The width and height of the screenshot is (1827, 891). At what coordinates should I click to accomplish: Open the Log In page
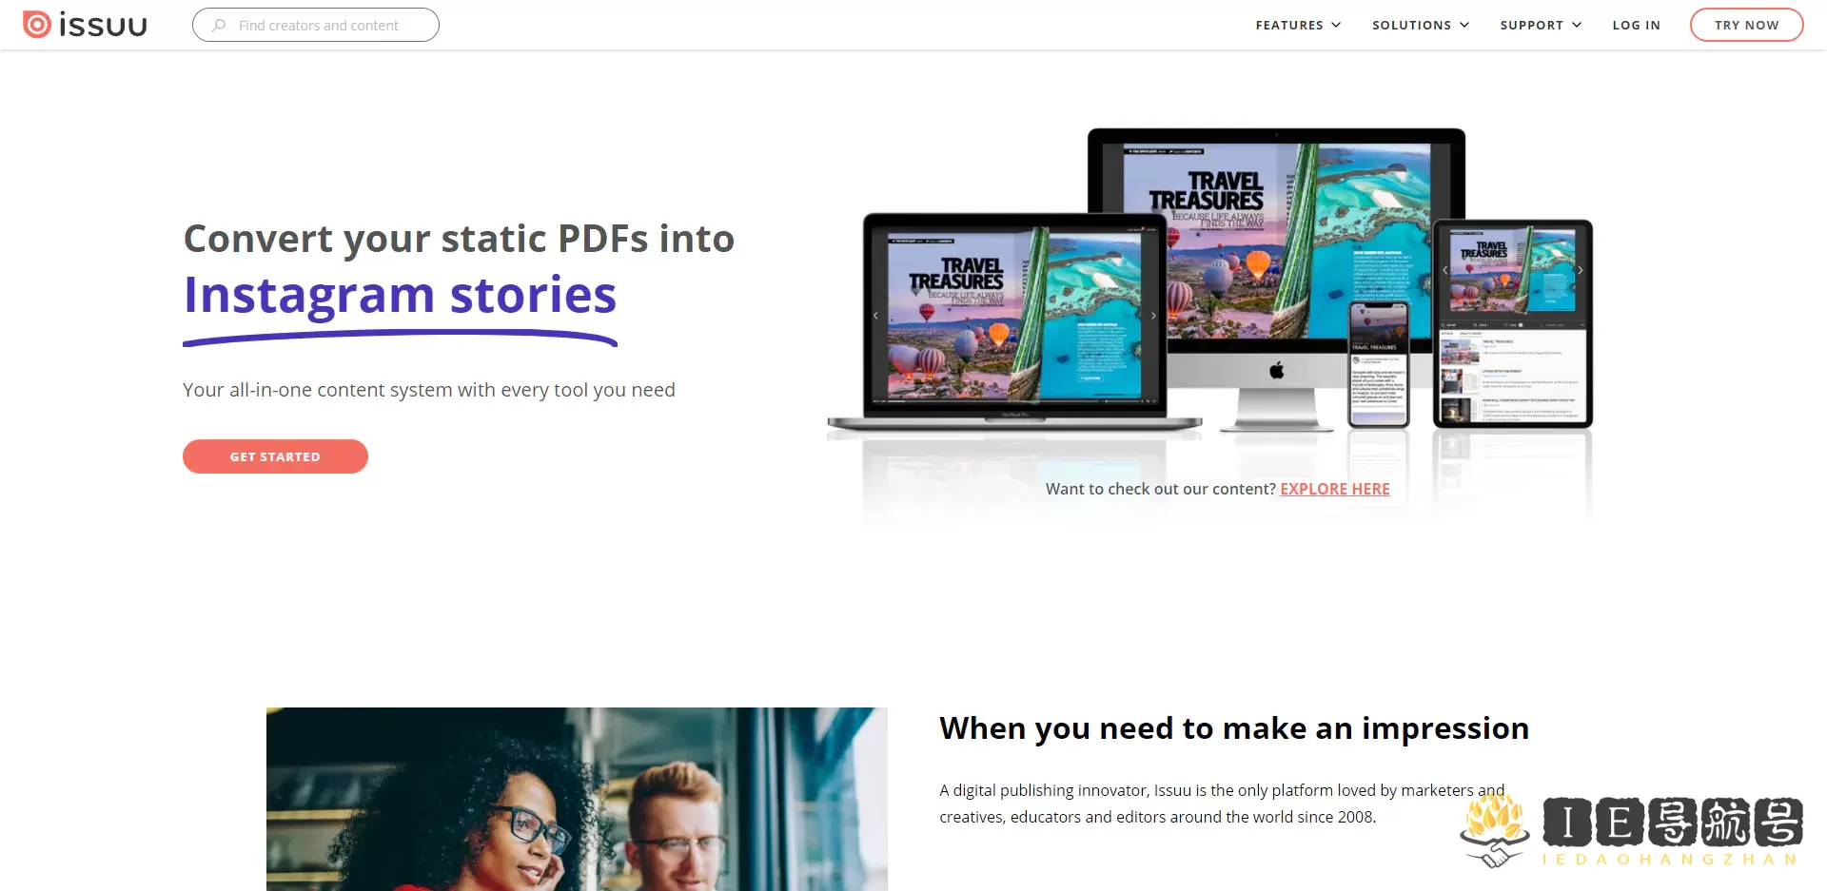pyautogui.click(x=1636, y=25)
